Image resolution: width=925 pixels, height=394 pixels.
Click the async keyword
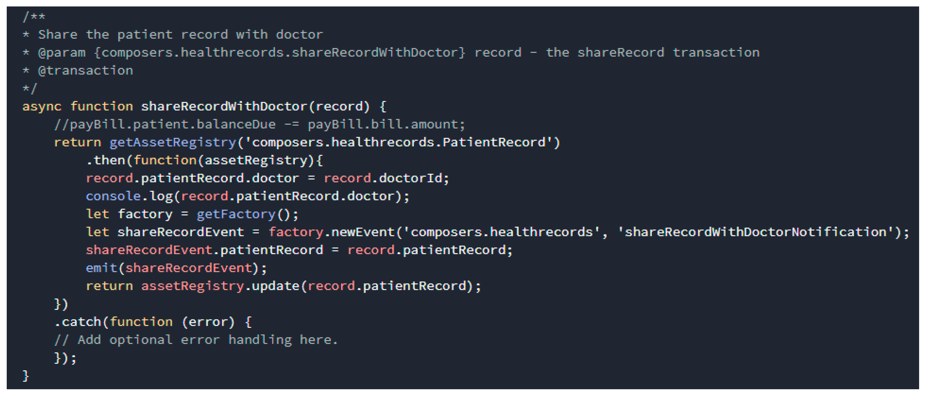[x=42, y=107]
